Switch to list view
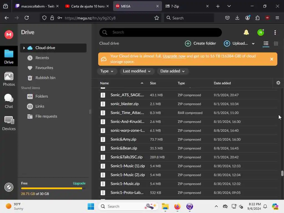Screen dimensions: 284x213 tap(266, 44)
